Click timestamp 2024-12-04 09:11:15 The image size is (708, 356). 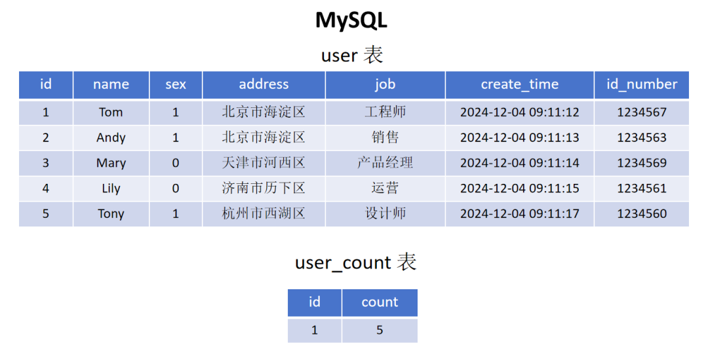click(520, 188)
